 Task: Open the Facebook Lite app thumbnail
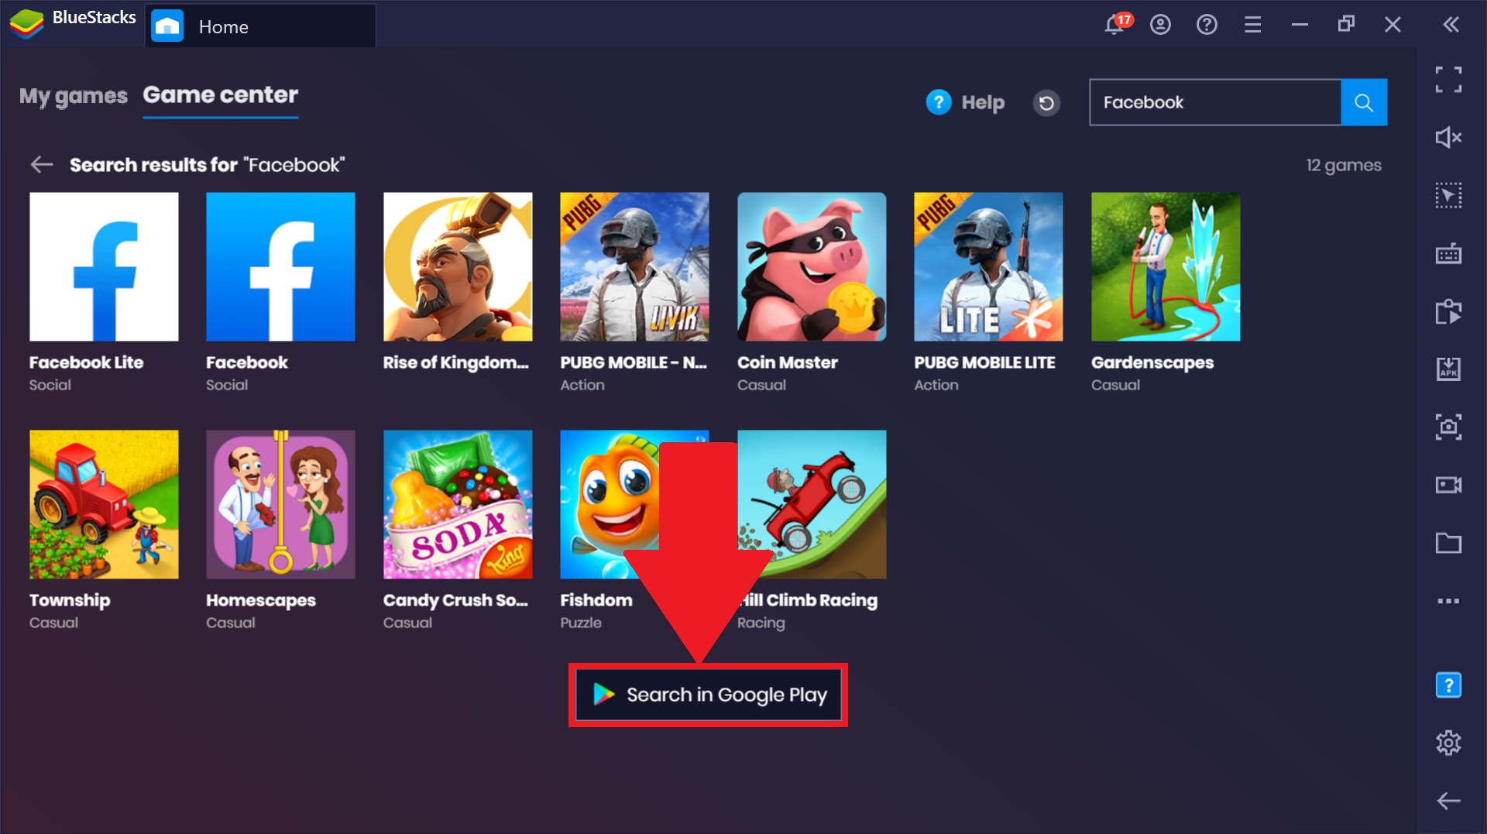(x=104, y=266)
